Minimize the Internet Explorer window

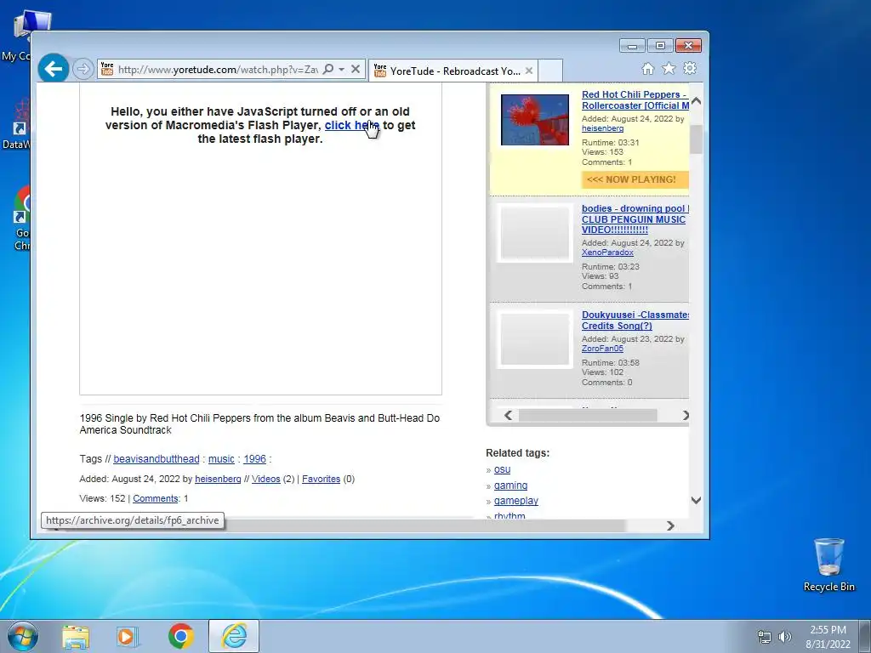coord(632,46)
